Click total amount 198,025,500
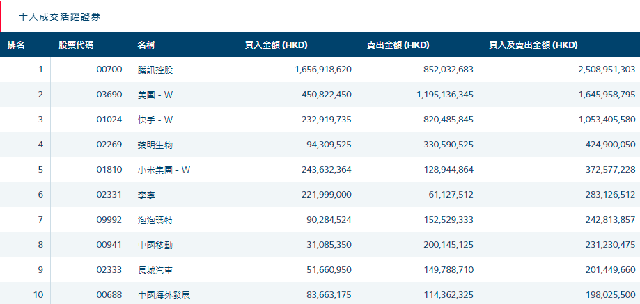 tap(609, 295)
